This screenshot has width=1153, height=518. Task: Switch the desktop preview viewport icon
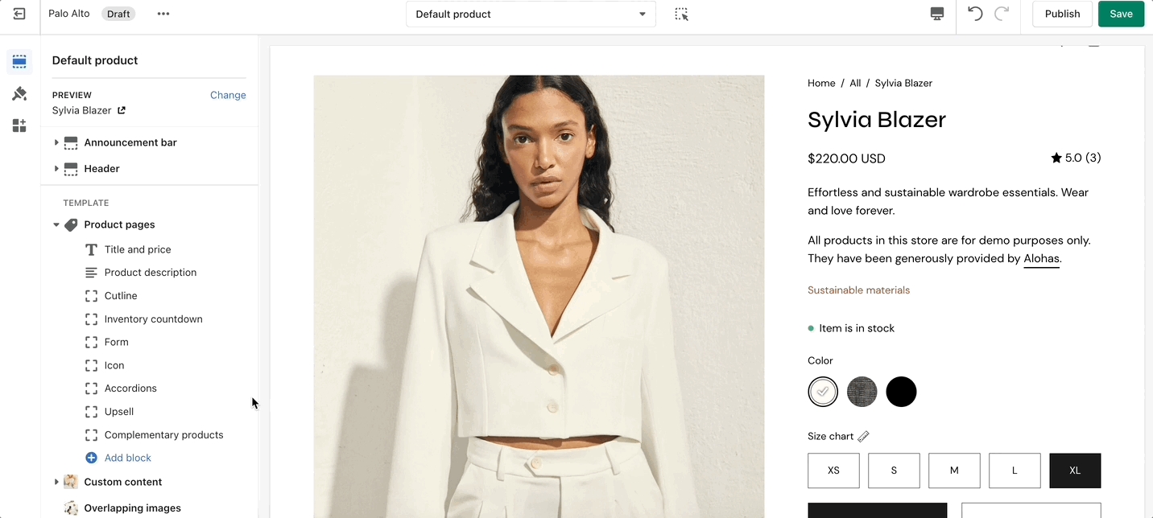936,14
